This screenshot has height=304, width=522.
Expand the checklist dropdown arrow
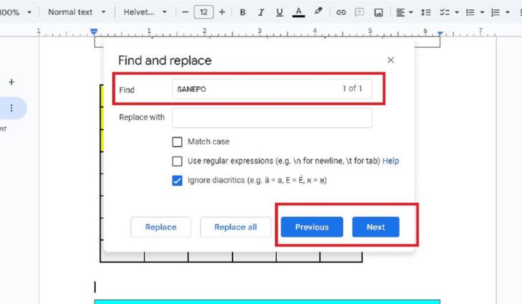(x=457, y=12)
